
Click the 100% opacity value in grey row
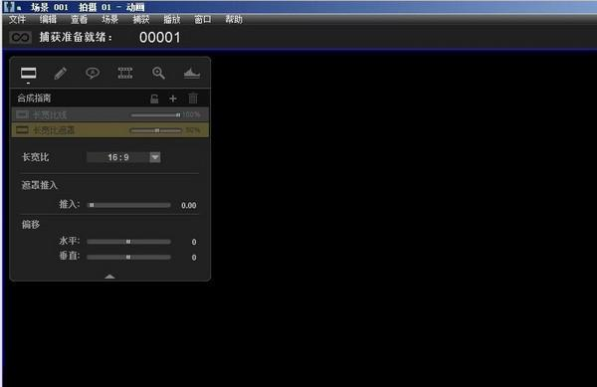tap(191, 114)
